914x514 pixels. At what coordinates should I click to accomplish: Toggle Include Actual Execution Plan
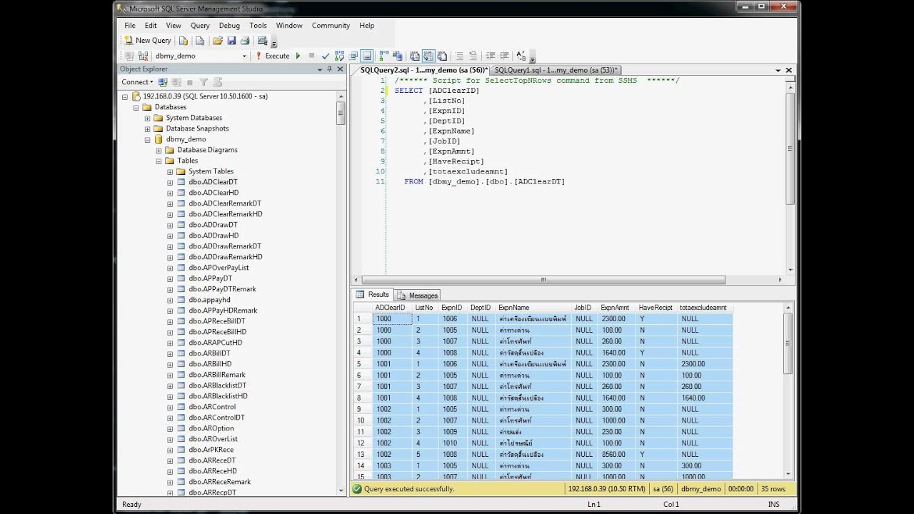pos(384,56)
